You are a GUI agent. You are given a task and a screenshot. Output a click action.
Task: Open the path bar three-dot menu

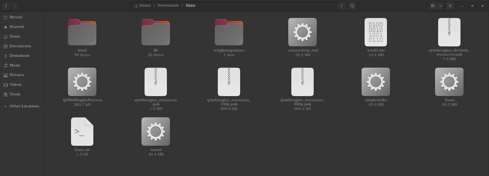tap(341, 6)
